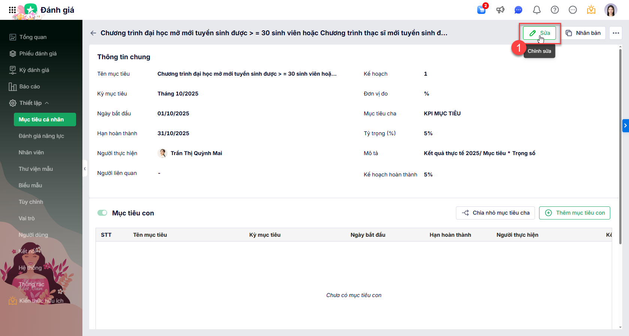Select Đánh giá năng lực submenu item

tap(41, 136)
